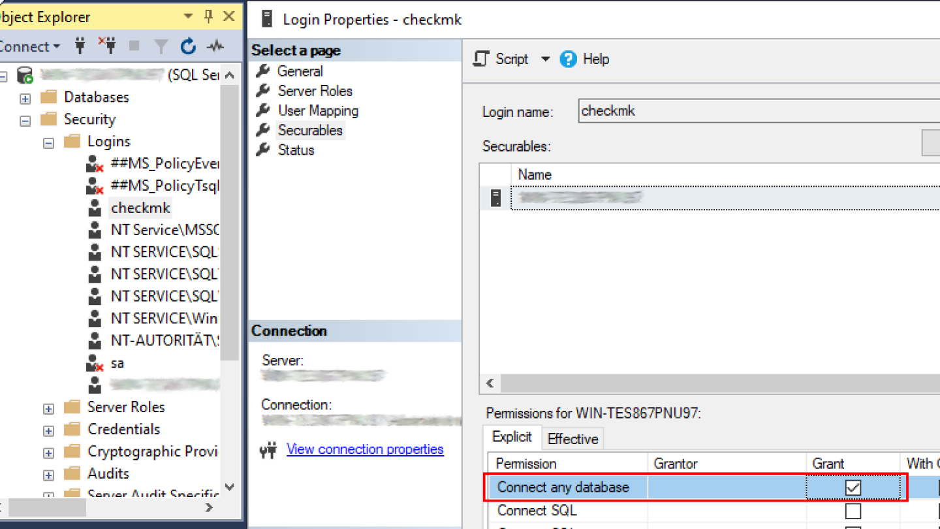Screen dimensions: 940x529
Task: Expand the Databases node
Action: point(25,99)
